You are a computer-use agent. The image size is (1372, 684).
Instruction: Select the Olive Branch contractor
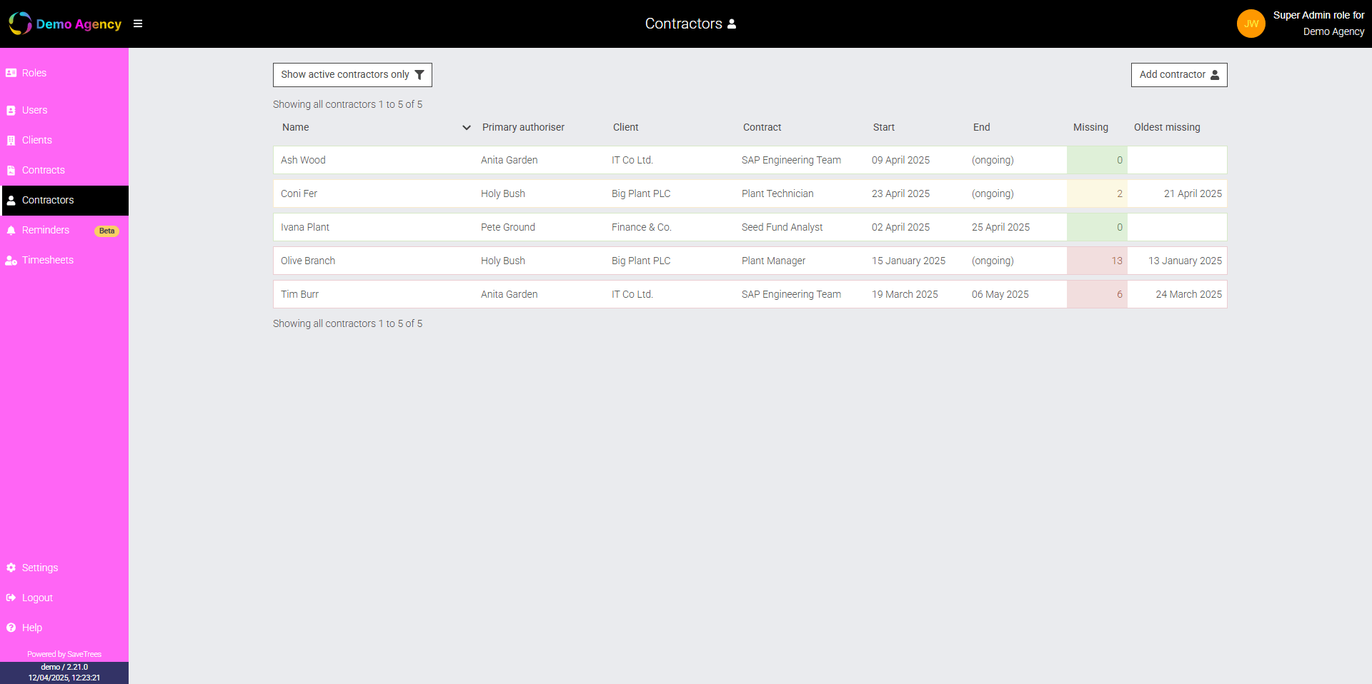pyautogui.click(x=750, y=261)
